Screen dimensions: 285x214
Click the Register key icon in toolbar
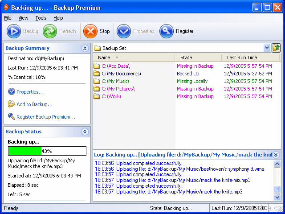[166, 31]
